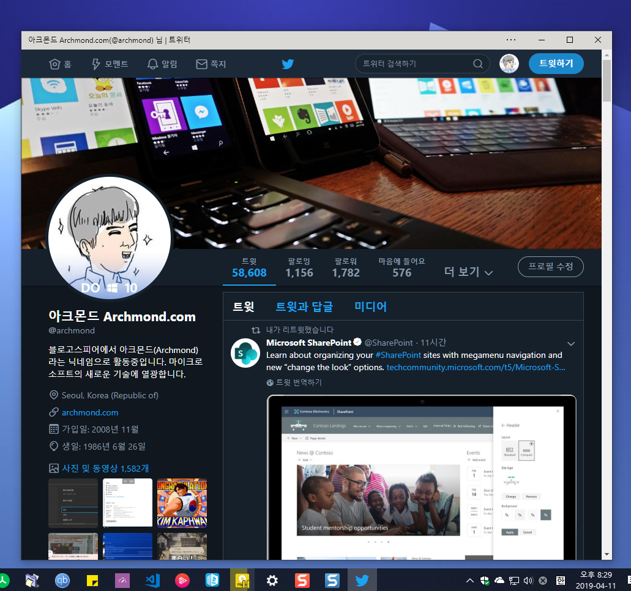View the Tweets count 58,608

click(249, 267)
